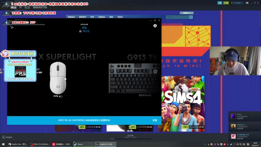Open the volume speaker tray icon
261x147 pixels.
click(x=238, y=144)
